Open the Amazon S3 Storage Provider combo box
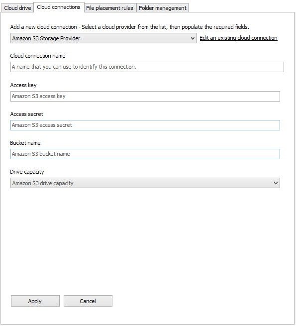This screenshot has width=296, height=326. tap(103, 38)
